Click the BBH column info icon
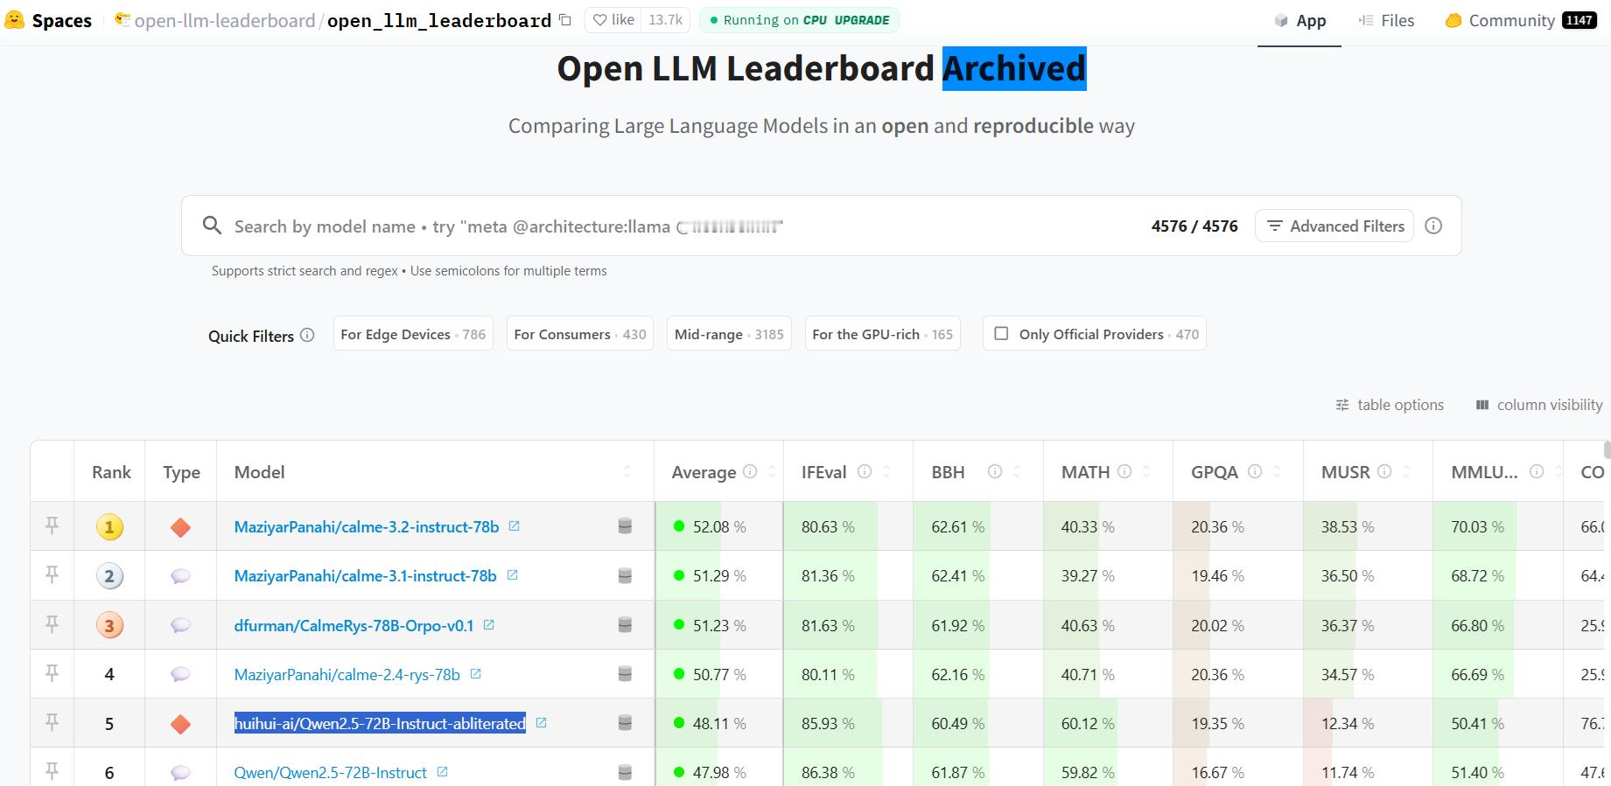1611x786 pixels. point(995,471)
